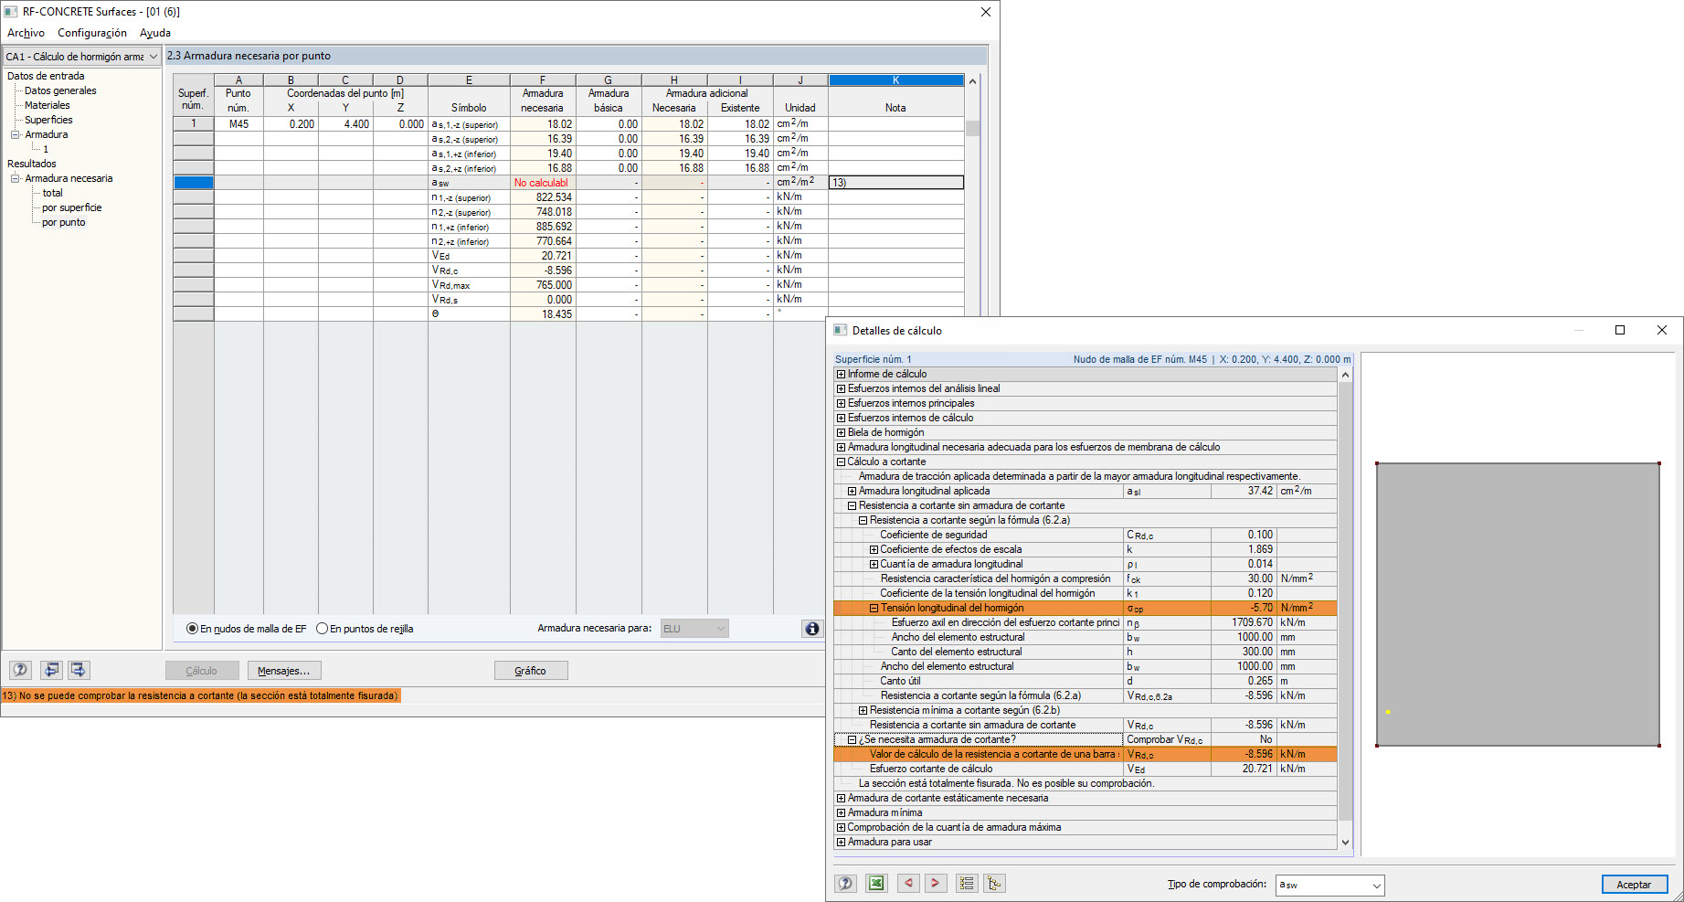Open the Archivo menu
The width and height of the screenshot is (1684, 902).
coord(26,33)
